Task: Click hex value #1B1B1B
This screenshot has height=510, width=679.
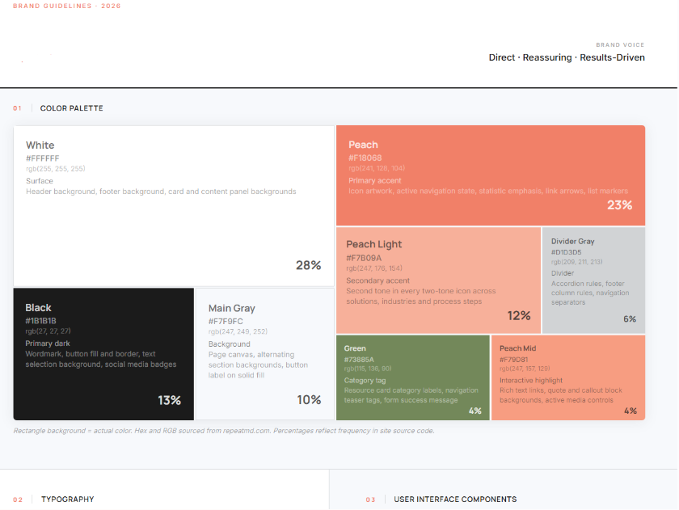Action: 40,321
